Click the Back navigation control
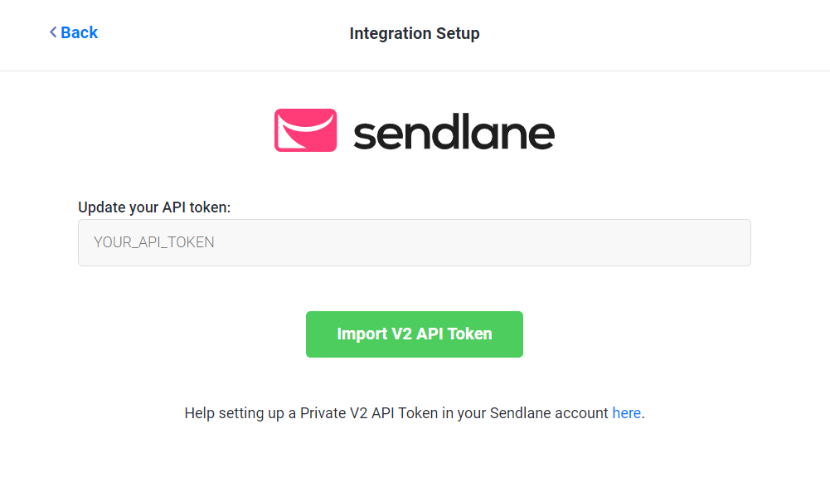Screen dimensions: 830x502 (73, 32)
